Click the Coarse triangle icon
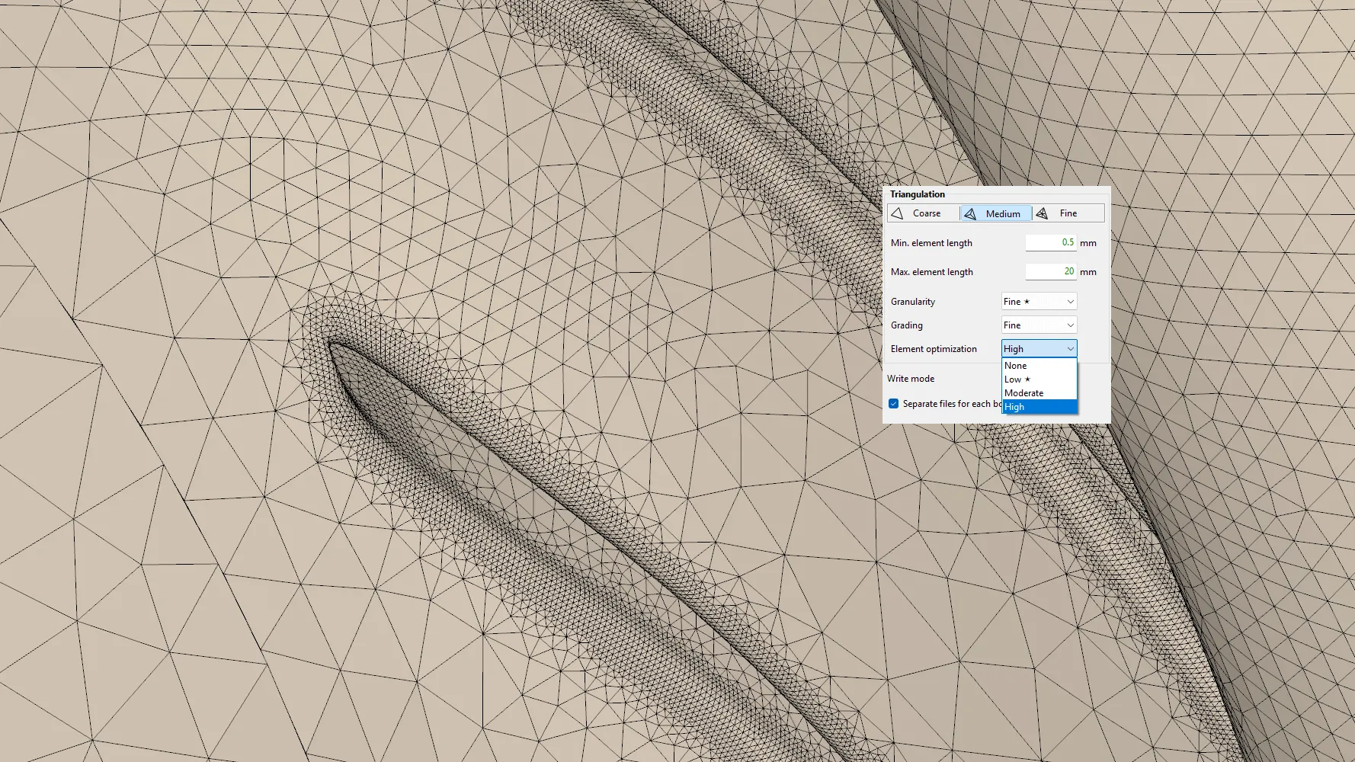Viewport: 1355px width, 762px height. tap(898, 213)
